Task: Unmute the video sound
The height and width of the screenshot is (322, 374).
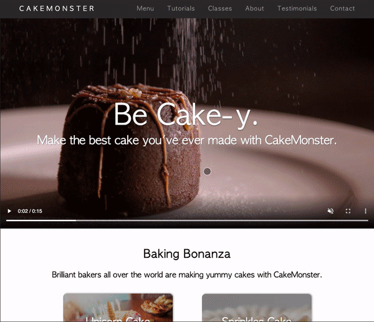Action: pyautogui.click(x=330, y=211)
